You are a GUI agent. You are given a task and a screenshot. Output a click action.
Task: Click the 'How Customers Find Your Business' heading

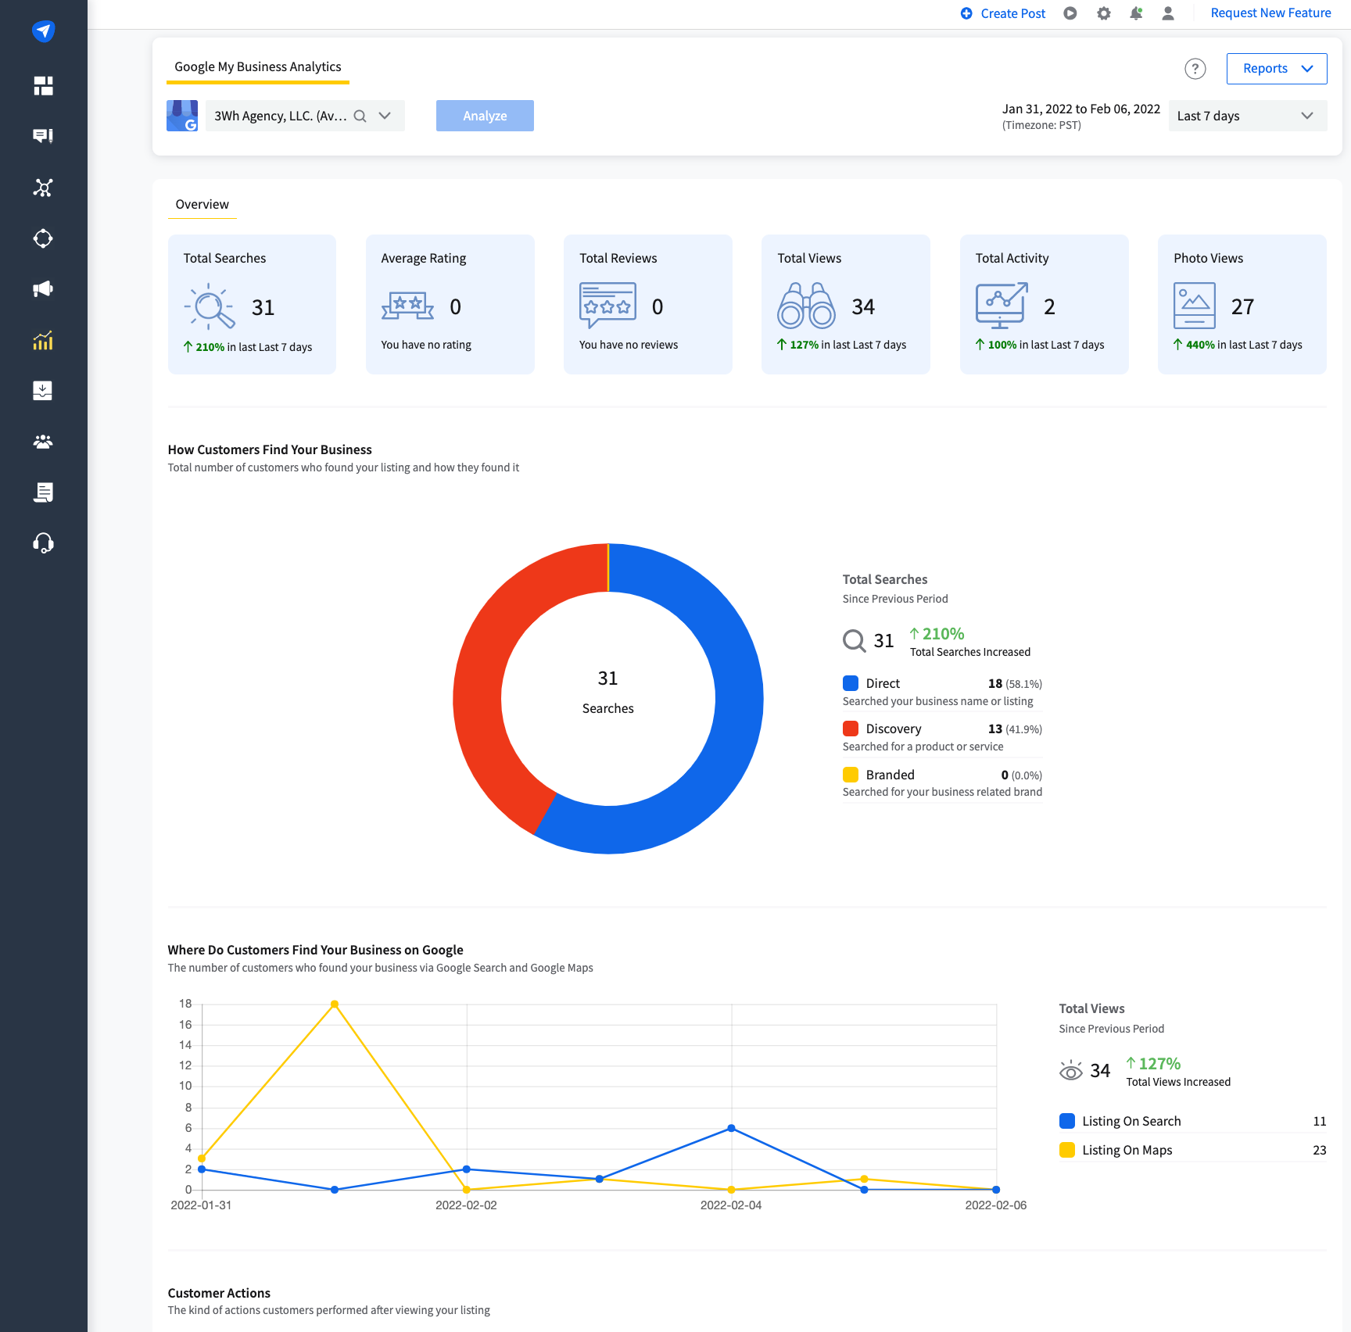point(270,449)
